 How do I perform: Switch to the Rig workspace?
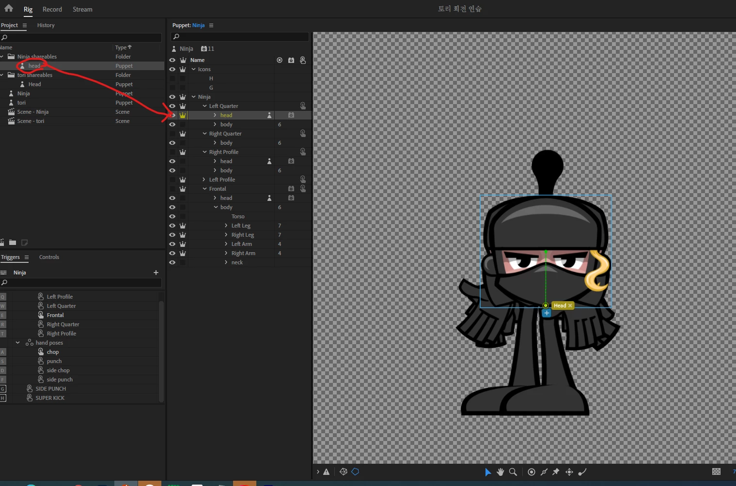pyautogui.click(x=28, y=9)
